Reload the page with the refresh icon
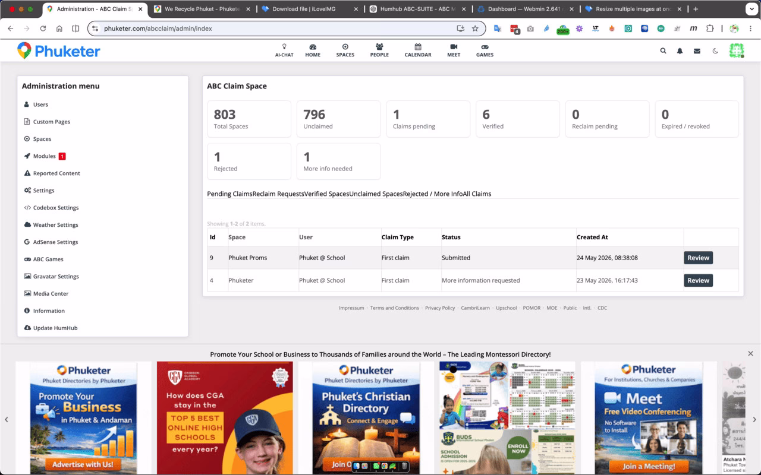 [x=43, y=28]
